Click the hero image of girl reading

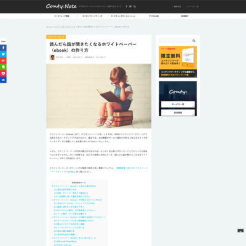point(99,96)
